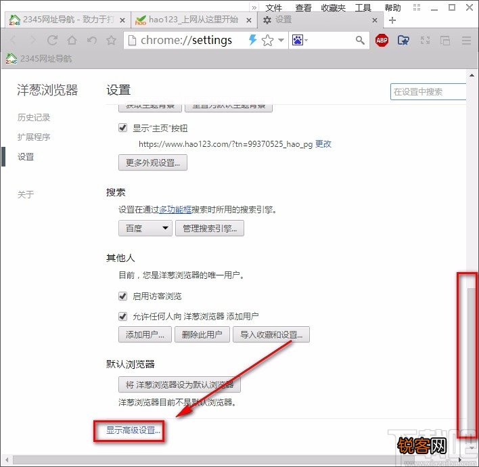Toggle 允许任何人向洋葱浏览器添加用户 checkbox
Screen dimensions: 479x467
[123, 316]
